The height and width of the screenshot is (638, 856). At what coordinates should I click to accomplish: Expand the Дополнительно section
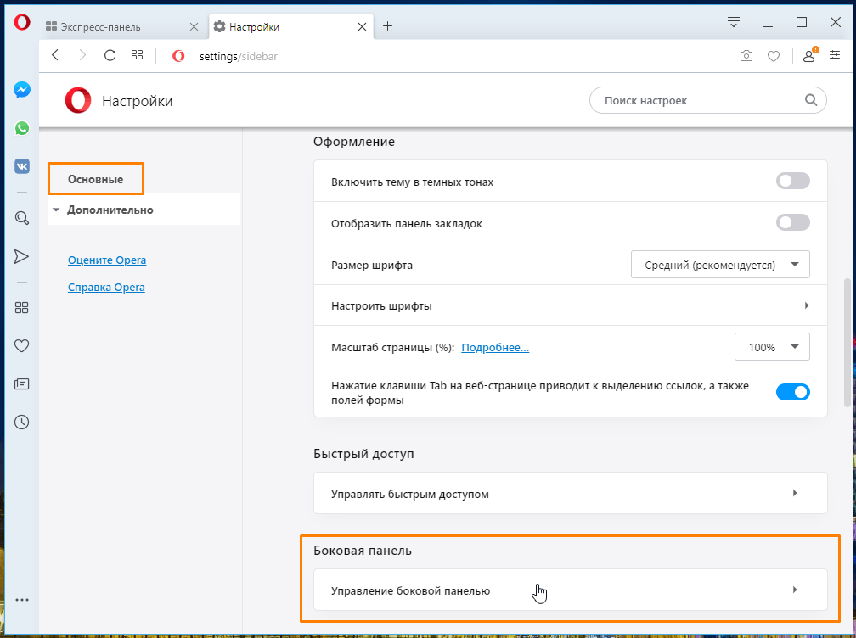point(144,210)
